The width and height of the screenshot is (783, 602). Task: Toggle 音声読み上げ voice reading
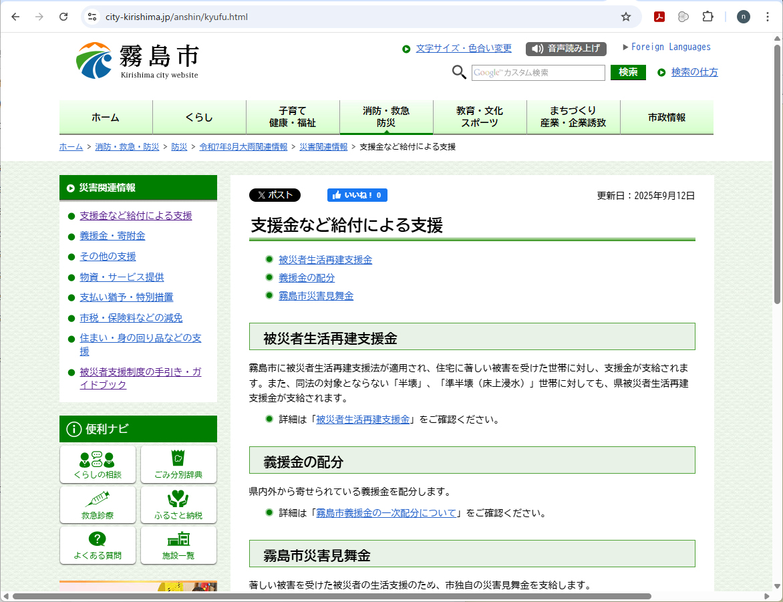click(566, 49)
